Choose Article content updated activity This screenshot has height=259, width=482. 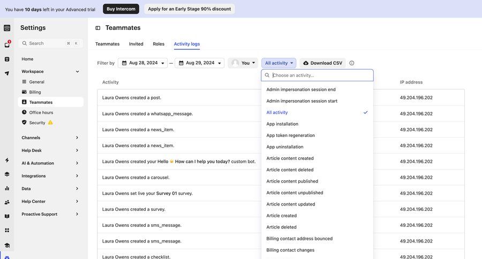pos(317,204)
